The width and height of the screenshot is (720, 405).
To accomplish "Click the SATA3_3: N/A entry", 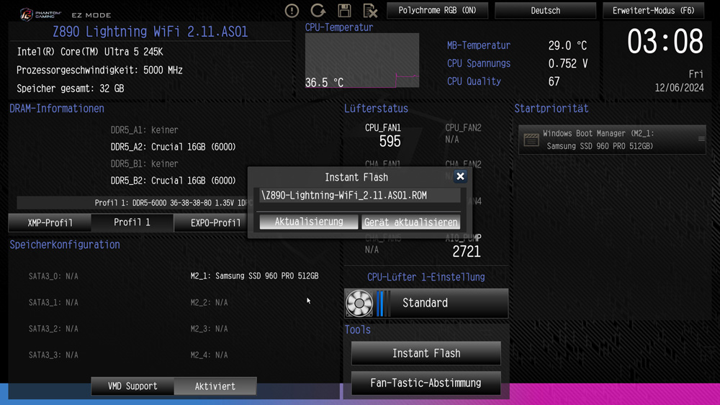I will tap(53, 355).
